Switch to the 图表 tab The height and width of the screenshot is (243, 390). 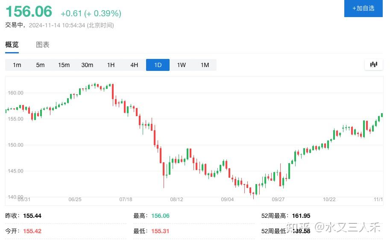click(x=43, y=44)
